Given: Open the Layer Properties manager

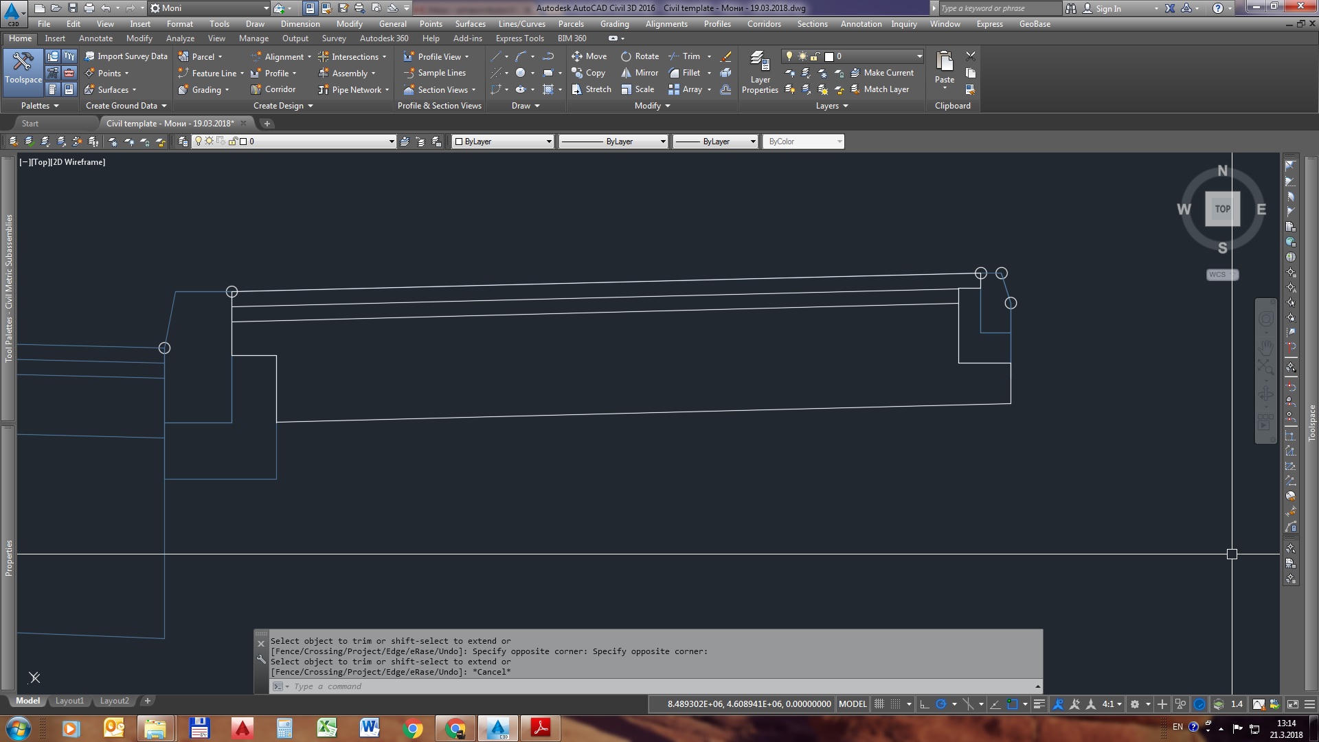Looking at the screenshot, I should (x=760, y=72).
